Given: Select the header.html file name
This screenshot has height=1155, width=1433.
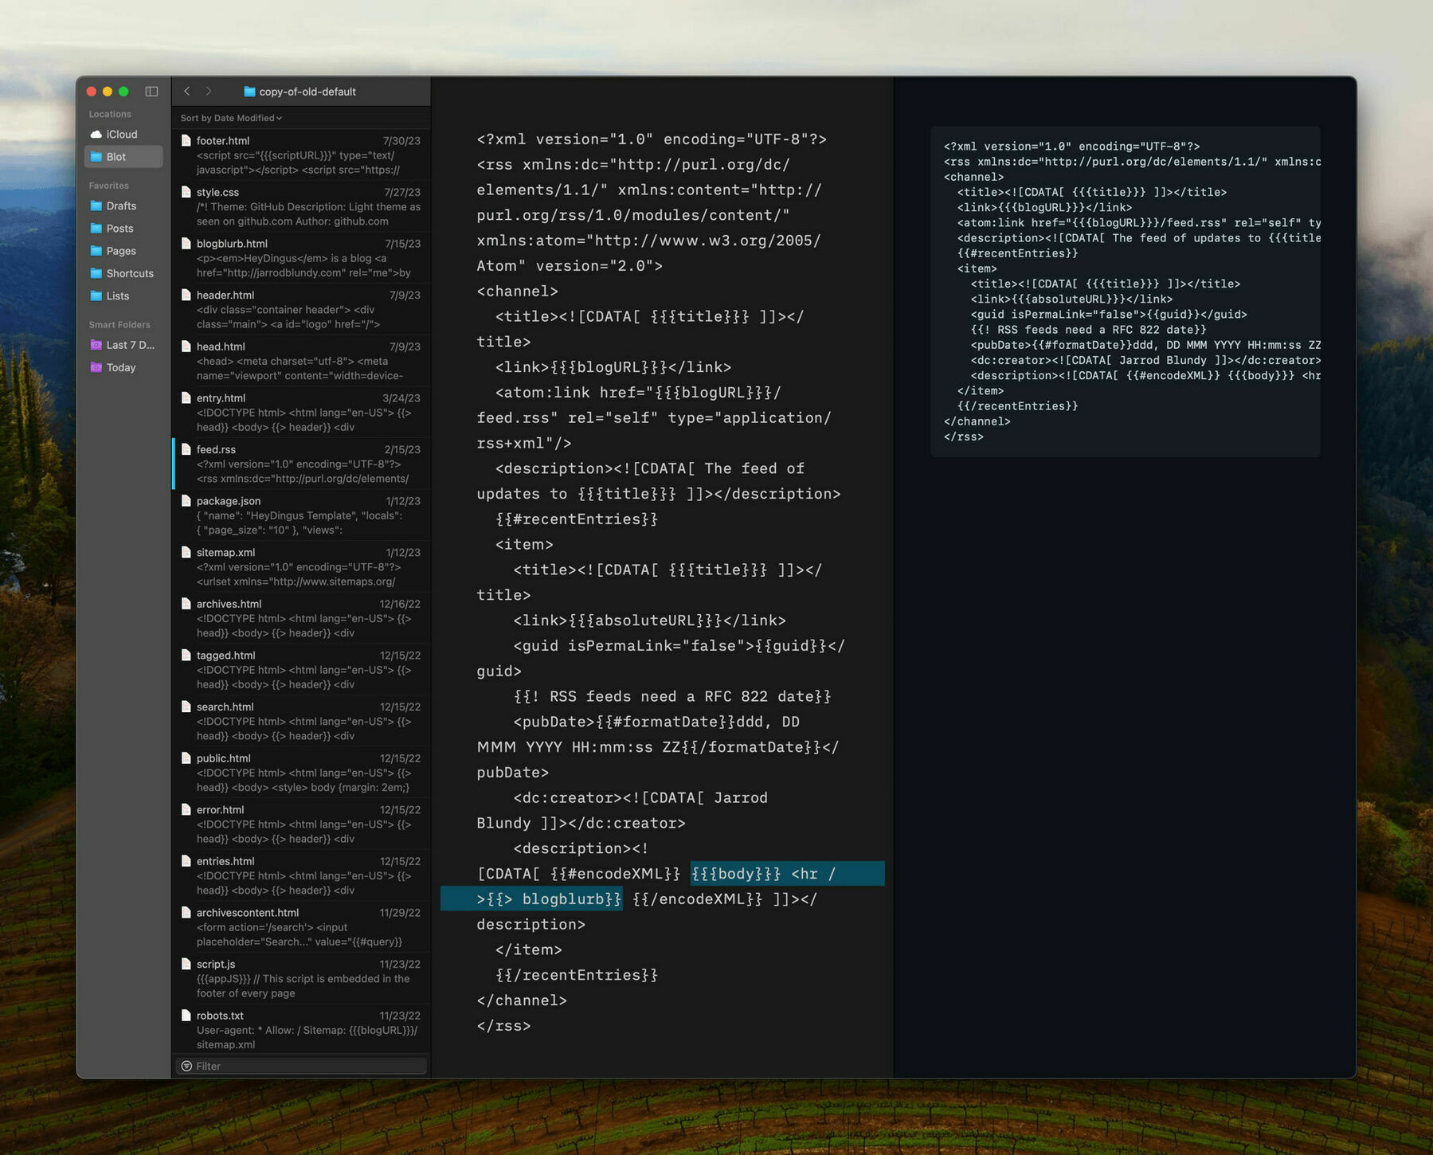Looking at the screenshot, I should point(225,295).
